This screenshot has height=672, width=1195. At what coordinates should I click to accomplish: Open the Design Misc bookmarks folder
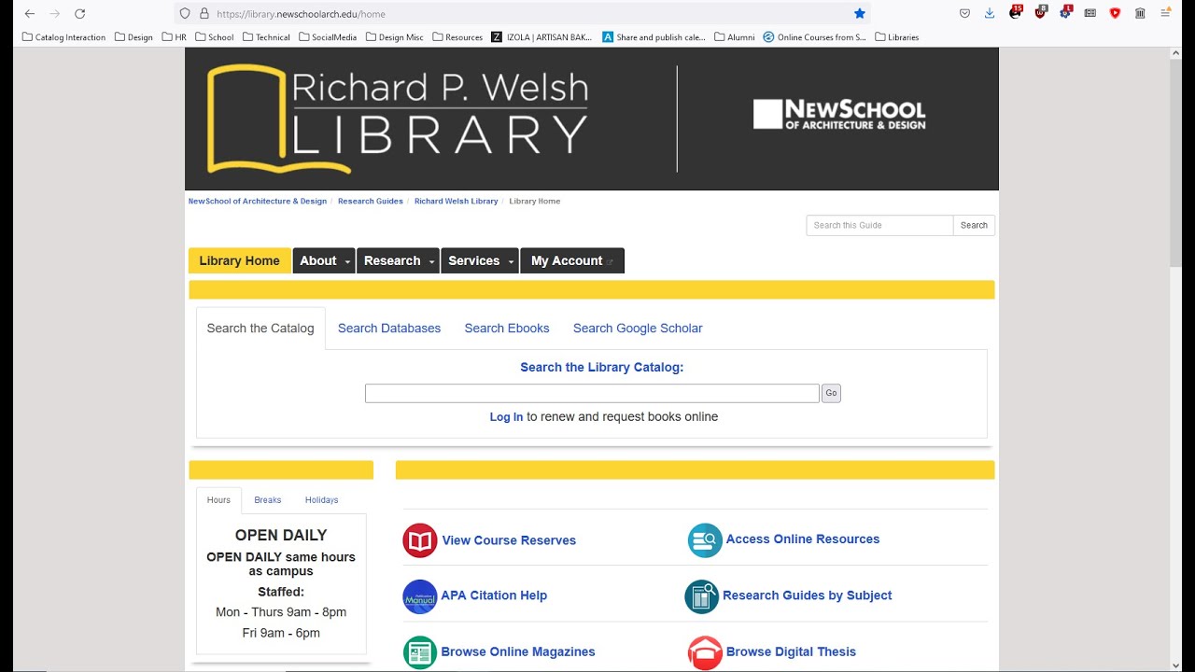(x=394, y=37)
